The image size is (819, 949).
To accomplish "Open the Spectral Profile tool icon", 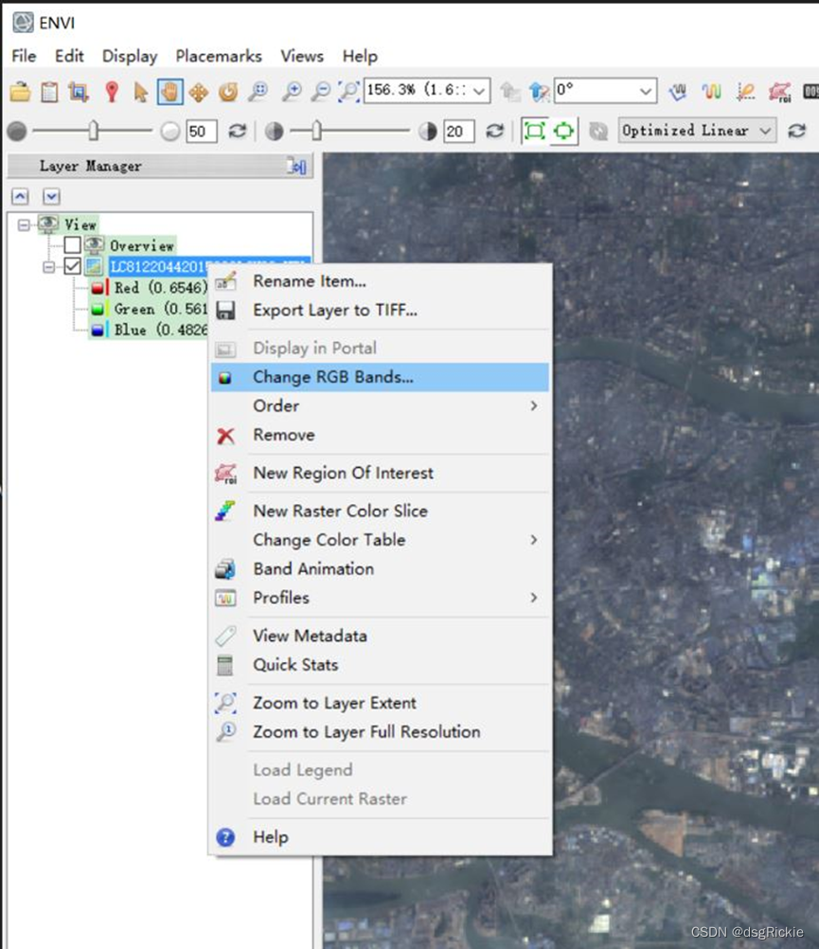I will tap(711, 92).
